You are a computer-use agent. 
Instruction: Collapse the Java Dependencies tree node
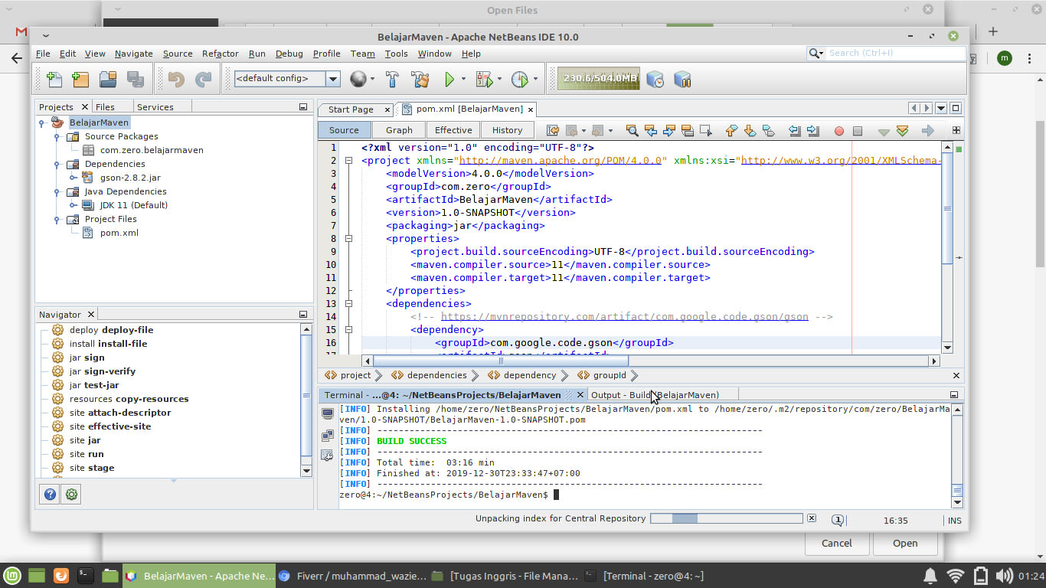pyautogui.click(x=57, y=191)
